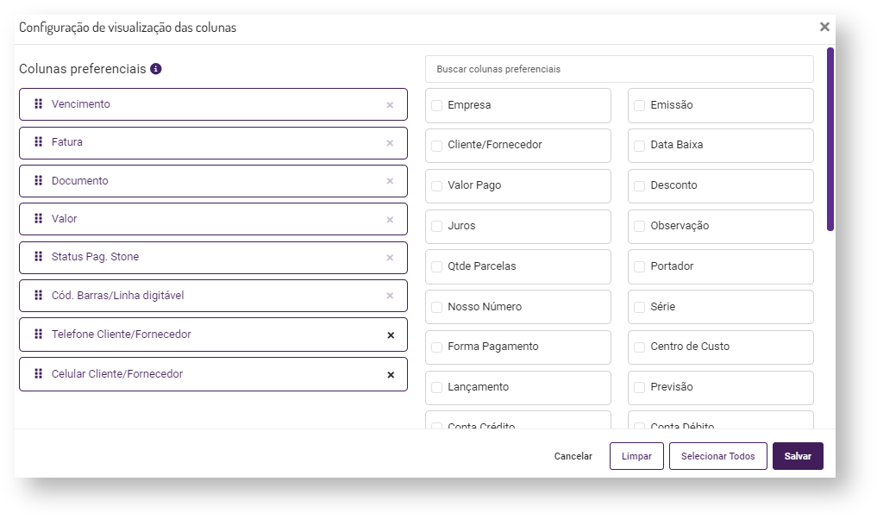Click the Buscar colunas preferenciais search field
The image size is (877, 519).
coord(619,69)
